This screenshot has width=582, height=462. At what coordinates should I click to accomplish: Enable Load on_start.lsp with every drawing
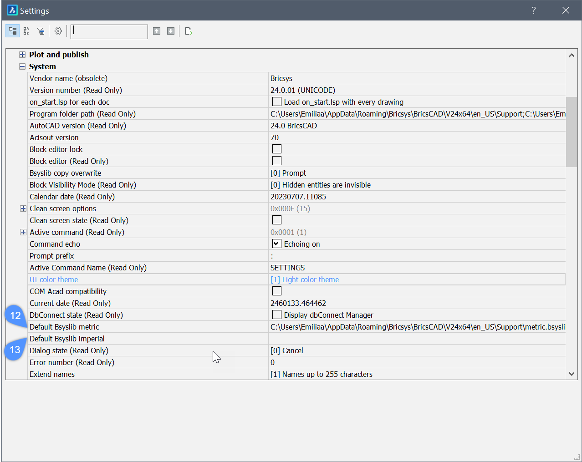point(277,102)
